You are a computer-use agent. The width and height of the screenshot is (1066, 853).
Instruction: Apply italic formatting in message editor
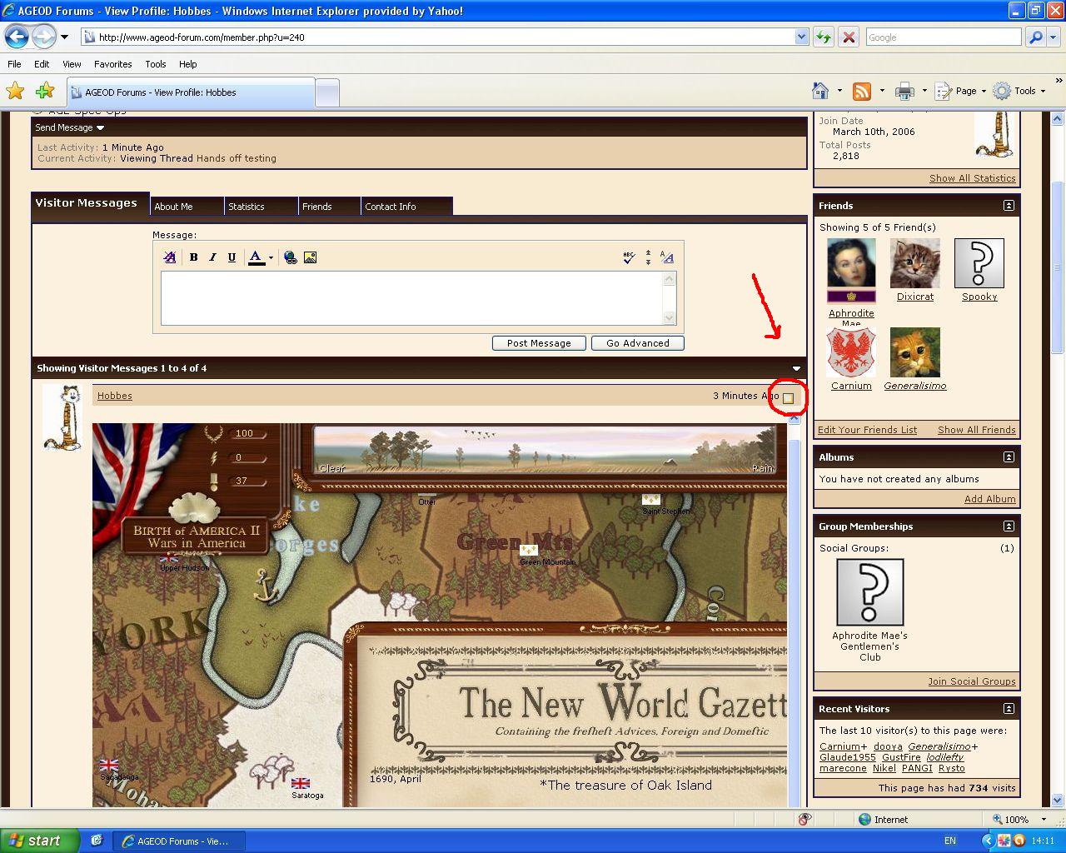(212, 257)
